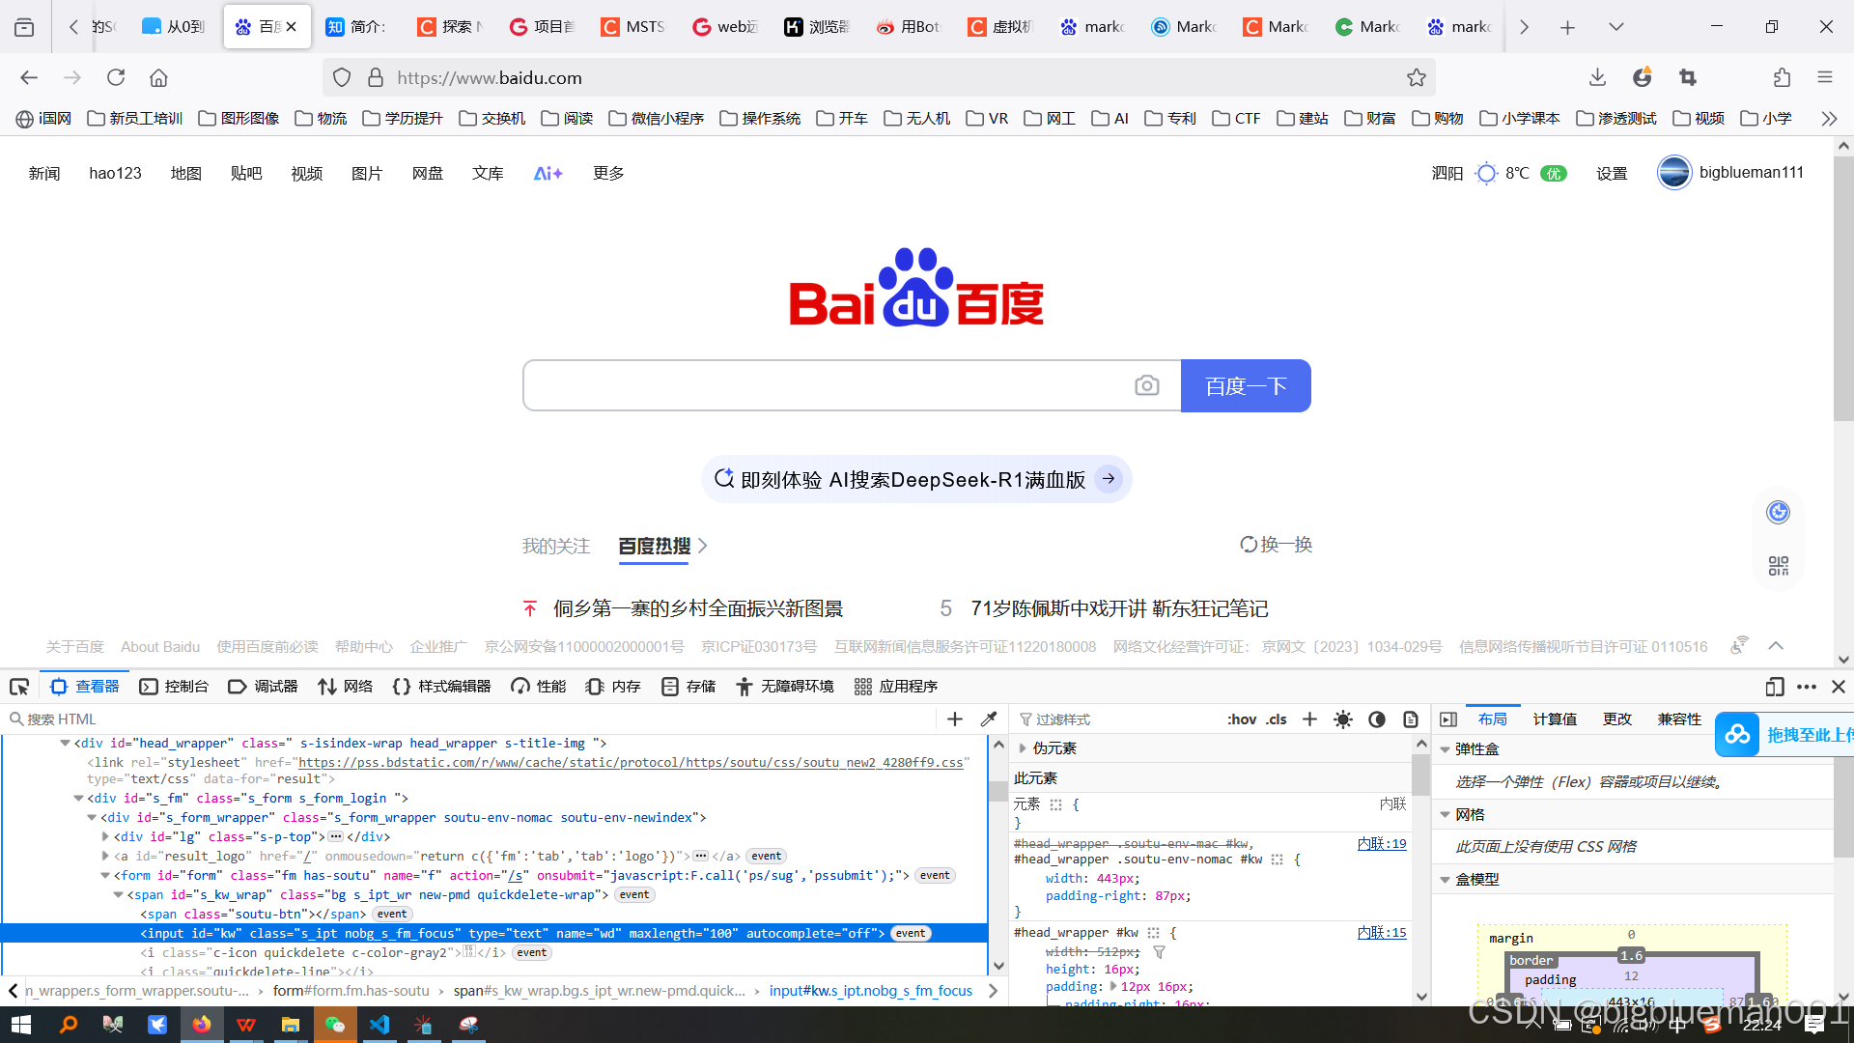
Task: Expand the 伪元素 section
Action: [1023, 748]
